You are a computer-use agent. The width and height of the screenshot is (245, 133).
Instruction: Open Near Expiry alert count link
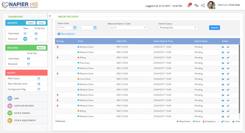click(38, 78)
